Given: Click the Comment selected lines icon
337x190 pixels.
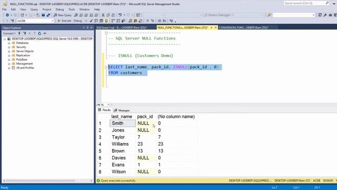Looking at the screenshot, I should tap(147, 21).
